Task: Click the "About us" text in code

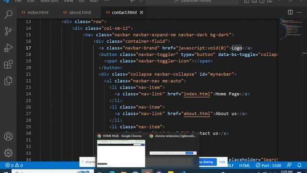Action: point(226,113)
